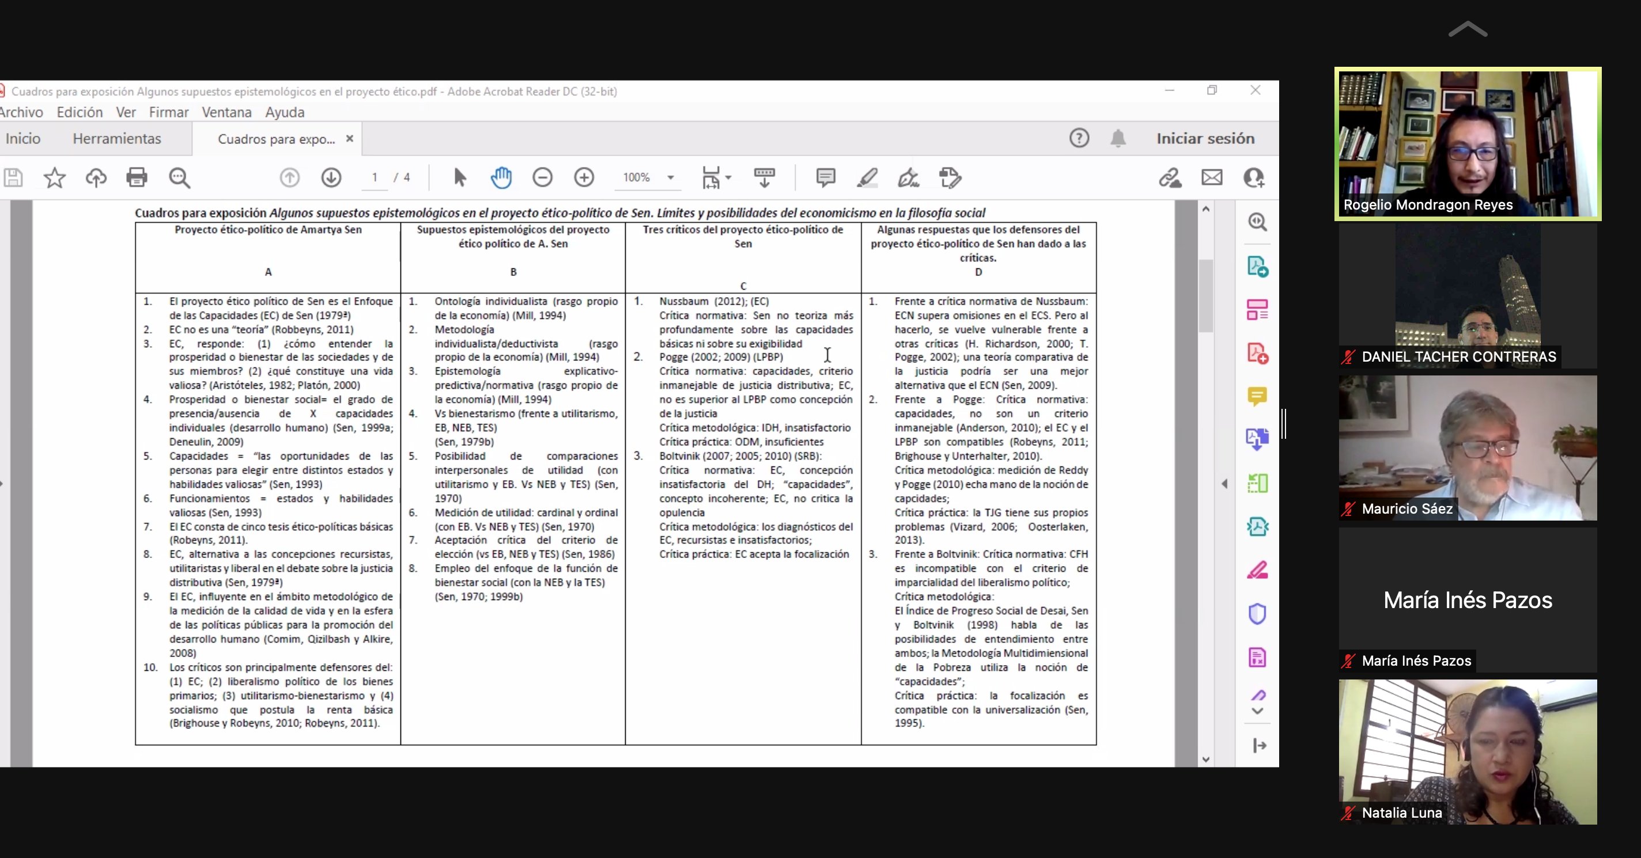Open Ayuda menu
Screen dimensions: 1641x858
tap(285, 112)
